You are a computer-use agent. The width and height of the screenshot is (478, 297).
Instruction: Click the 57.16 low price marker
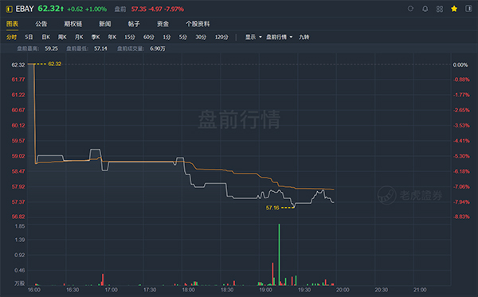[272, 208]
